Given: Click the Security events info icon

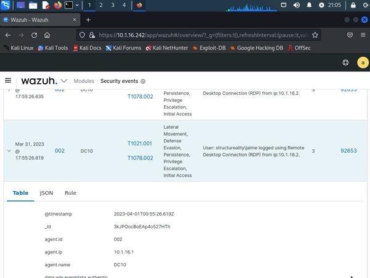Looking at the screenshot, I should click(143, 81).
